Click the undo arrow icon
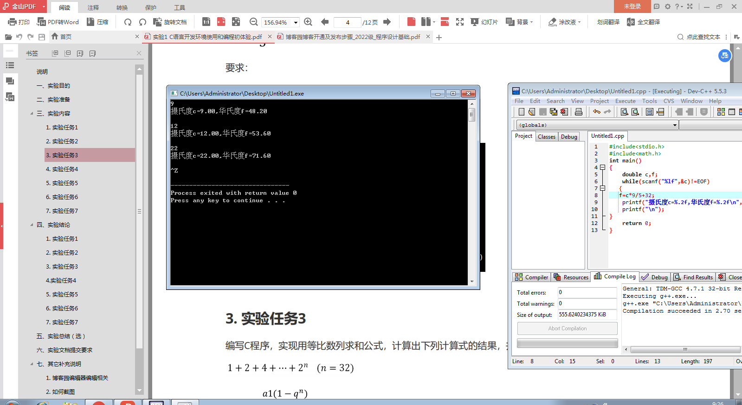The width and height of the screenshot is (742, 405). click(x=19, y=37)
